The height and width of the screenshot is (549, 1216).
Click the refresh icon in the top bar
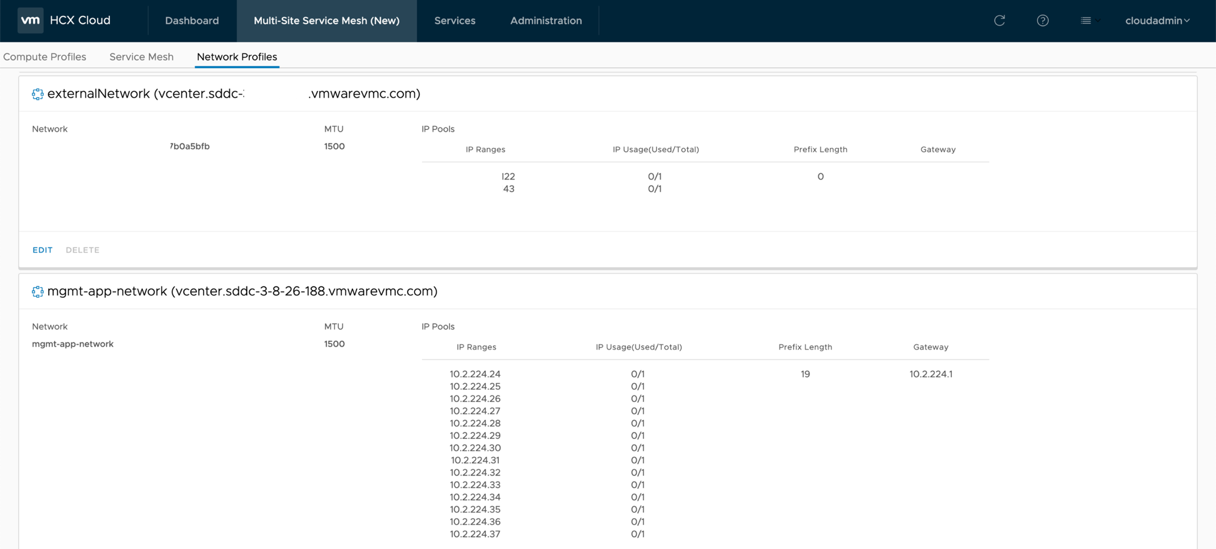(x=999, y=21)
